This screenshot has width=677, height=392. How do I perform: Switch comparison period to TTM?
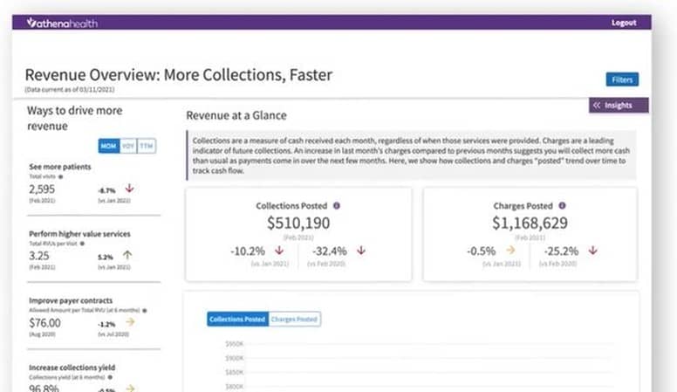147,146
